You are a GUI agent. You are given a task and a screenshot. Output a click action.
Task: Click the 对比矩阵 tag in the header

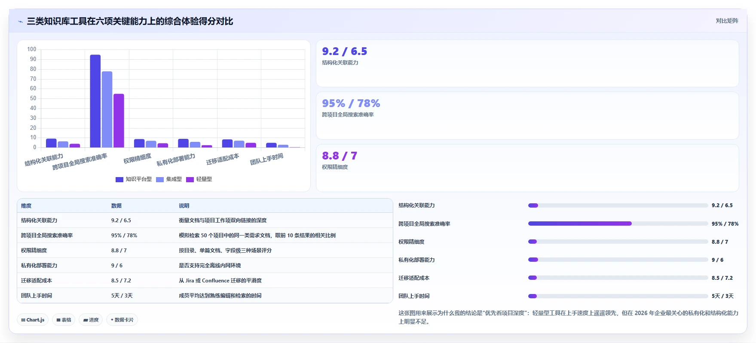pos(727,21)
